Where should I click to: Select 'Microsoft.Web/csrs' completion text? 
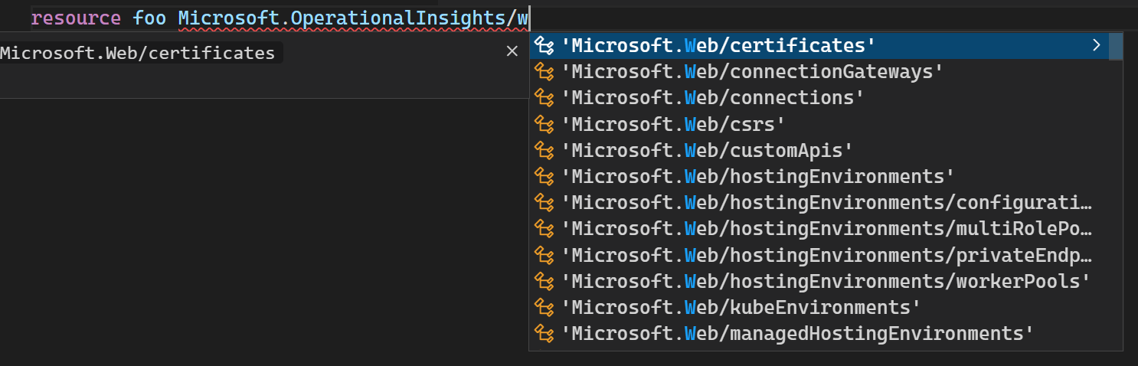click(674, 124)
